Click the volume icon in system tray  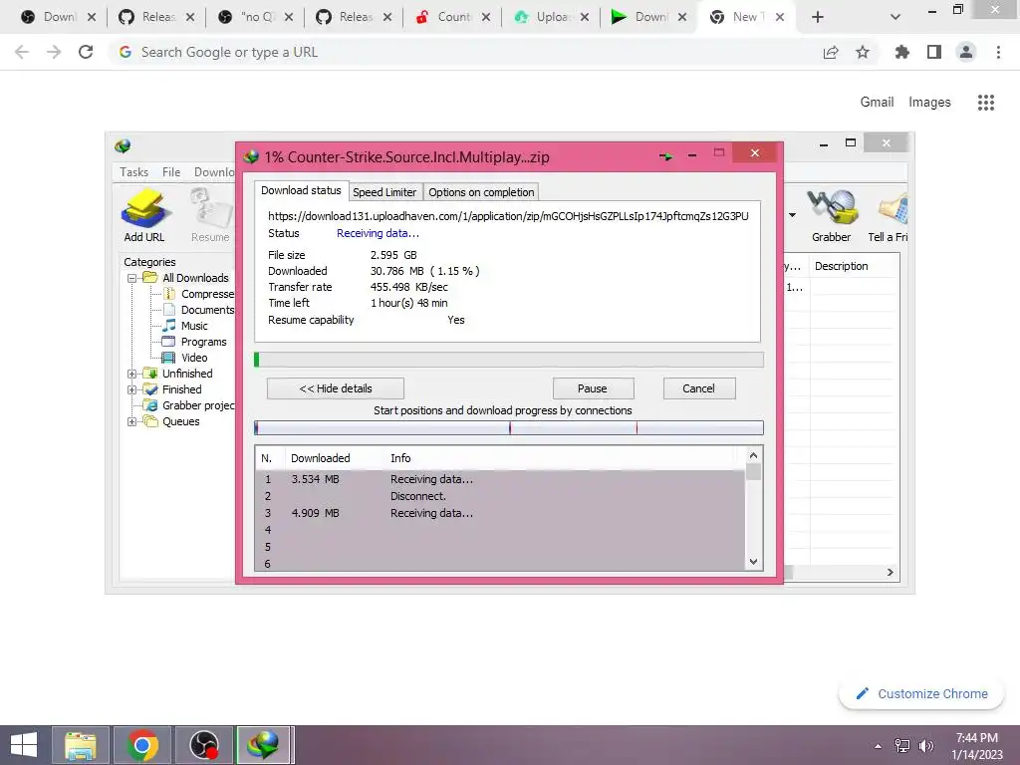[x=925, y=746]
